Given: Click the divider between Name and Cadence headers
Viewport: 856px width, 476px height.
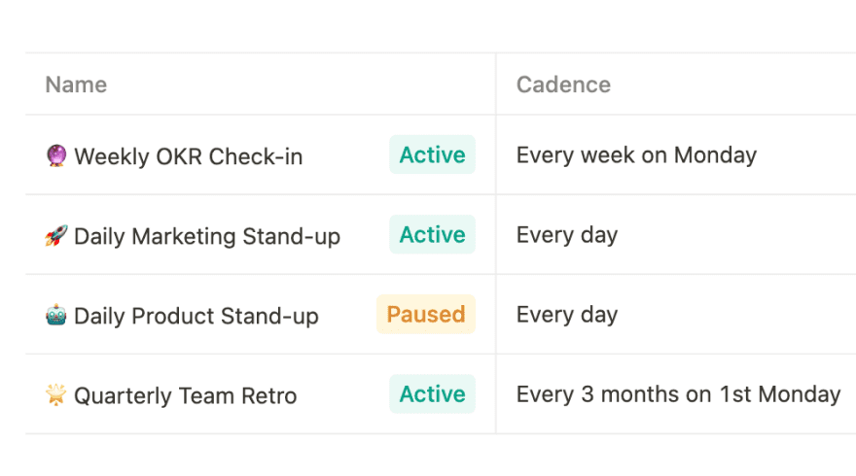Looking at the screenshot, I should pyautogui.click(x=496, y=85).
